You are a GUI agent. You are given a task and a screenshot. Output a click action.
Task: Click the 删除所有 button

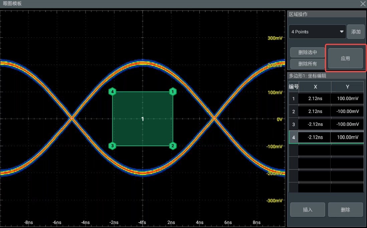click(x=308, y=64)
